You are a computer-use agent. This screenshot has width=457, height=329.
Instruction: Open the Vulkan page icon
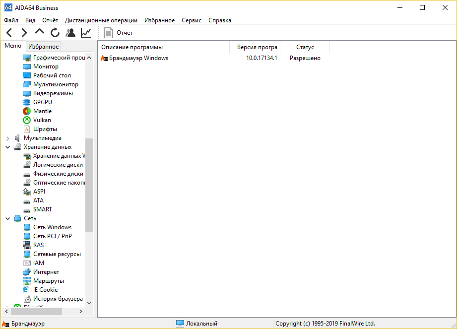coord(27,120)
